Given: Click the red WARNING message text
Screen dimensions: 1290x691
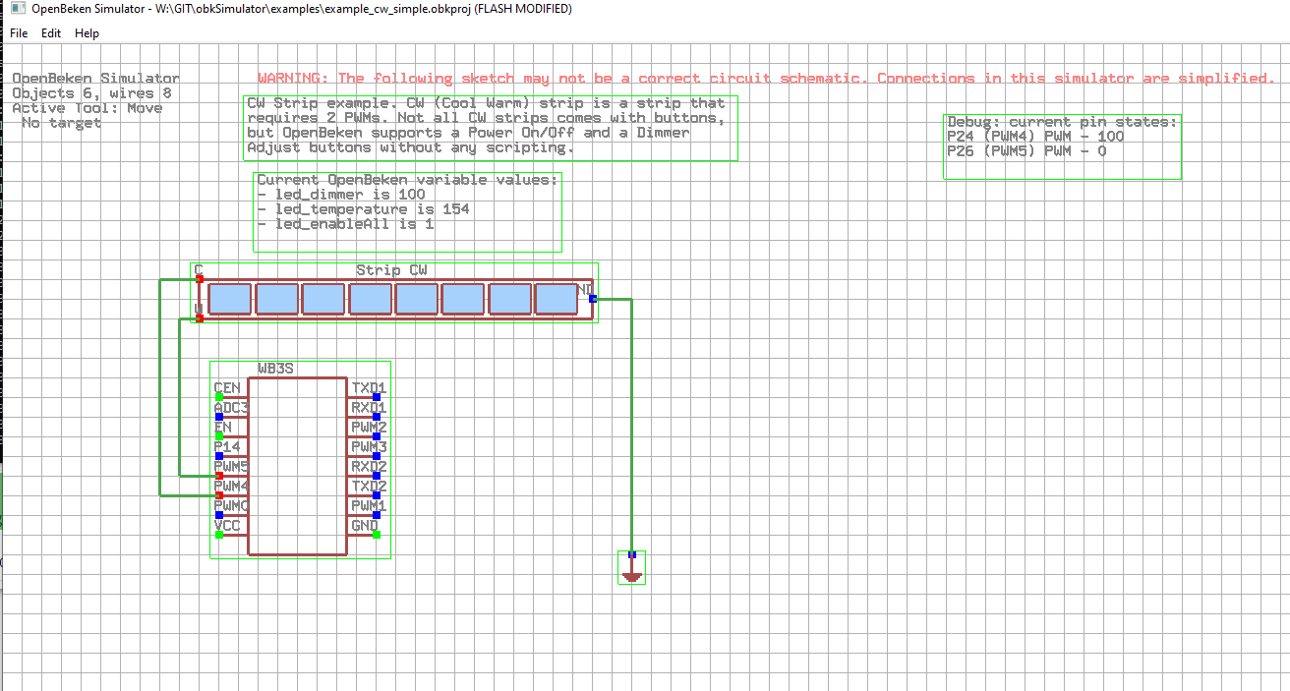Looking at the screenshot, I should (766, 78).
